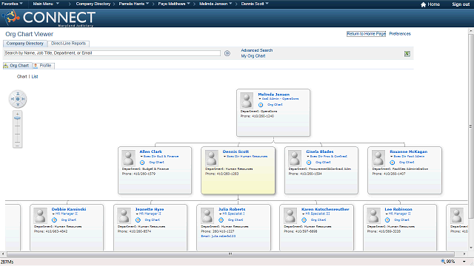Viewport: 474px width, 266px height.
Task: Expand the Faye Matthews breadcrumb dropdown
Action: [x=188, y=4]
